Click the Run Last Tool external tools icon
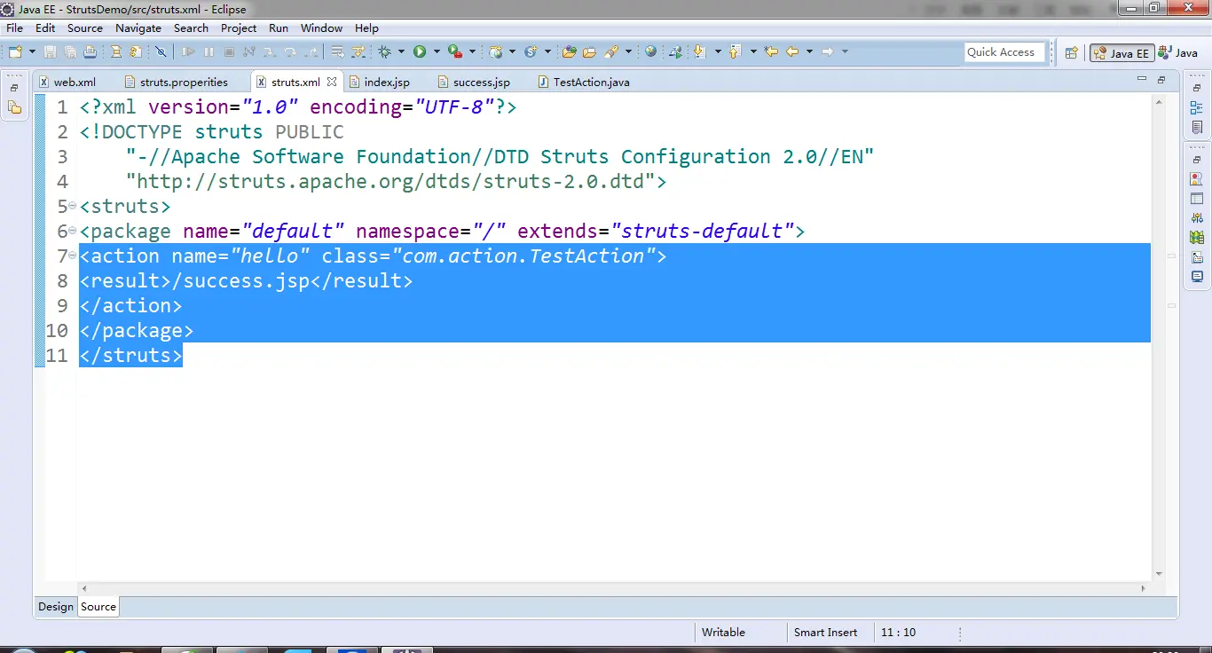 [x=454, y=51]
